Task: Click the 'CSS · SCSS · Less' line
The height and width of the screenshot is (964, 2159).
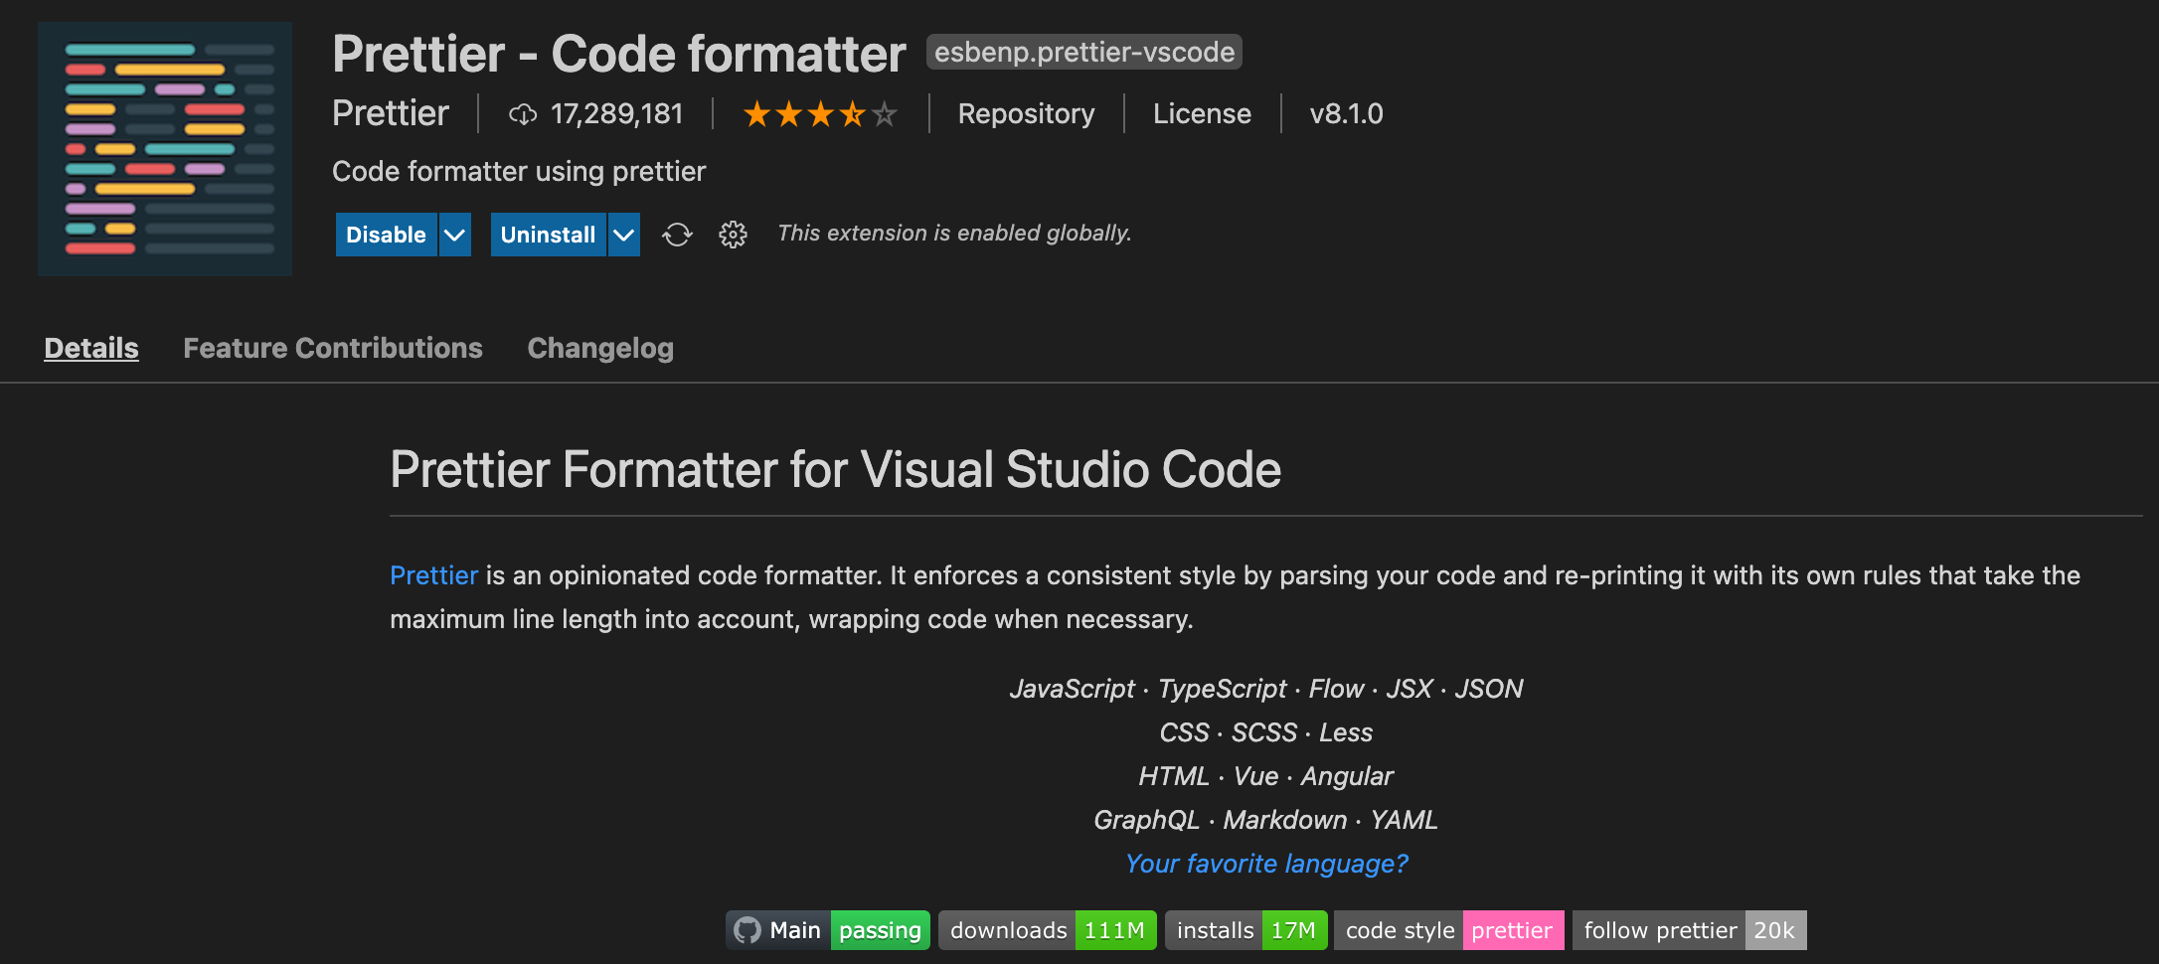Action: 1266,732
